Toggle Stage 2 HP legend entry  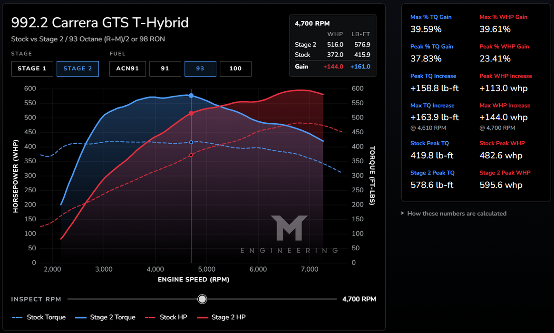pyautogui.click(x=221, y=317)
